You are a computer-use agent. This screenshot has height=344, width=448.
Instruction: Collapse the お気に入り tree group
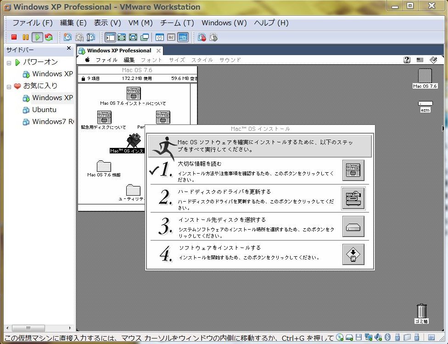click(9, 86)
